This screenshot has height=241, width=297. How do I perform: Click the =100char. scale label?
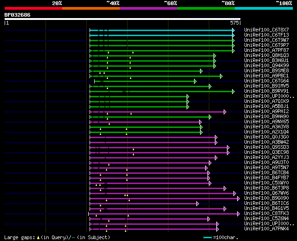[226, 238]
